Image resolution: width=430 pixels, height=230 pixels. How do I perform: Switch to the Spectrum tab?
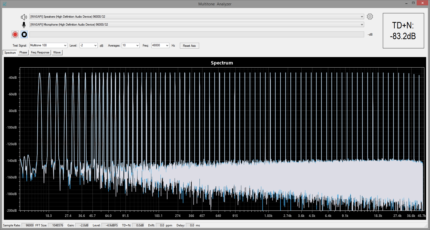coord(10,52)
